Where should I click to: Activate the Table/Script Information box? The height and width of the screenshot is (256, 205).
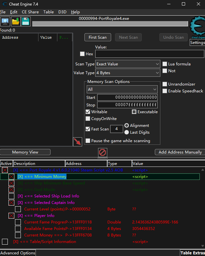coord(5,242)
